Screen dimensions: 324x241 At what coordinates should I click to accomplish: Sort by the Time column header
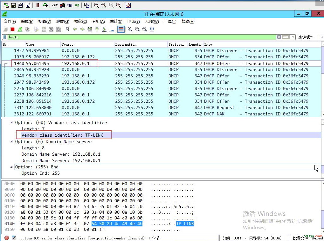(43, 44)
